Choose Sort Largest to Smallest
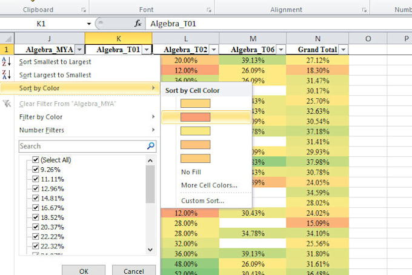The height and width of the screenshot is (275, 412). 55,75
